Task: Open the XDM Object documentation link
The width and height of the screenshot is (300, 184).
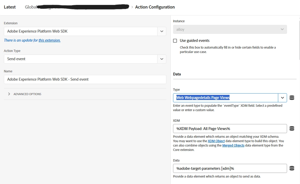Action: 216,141
